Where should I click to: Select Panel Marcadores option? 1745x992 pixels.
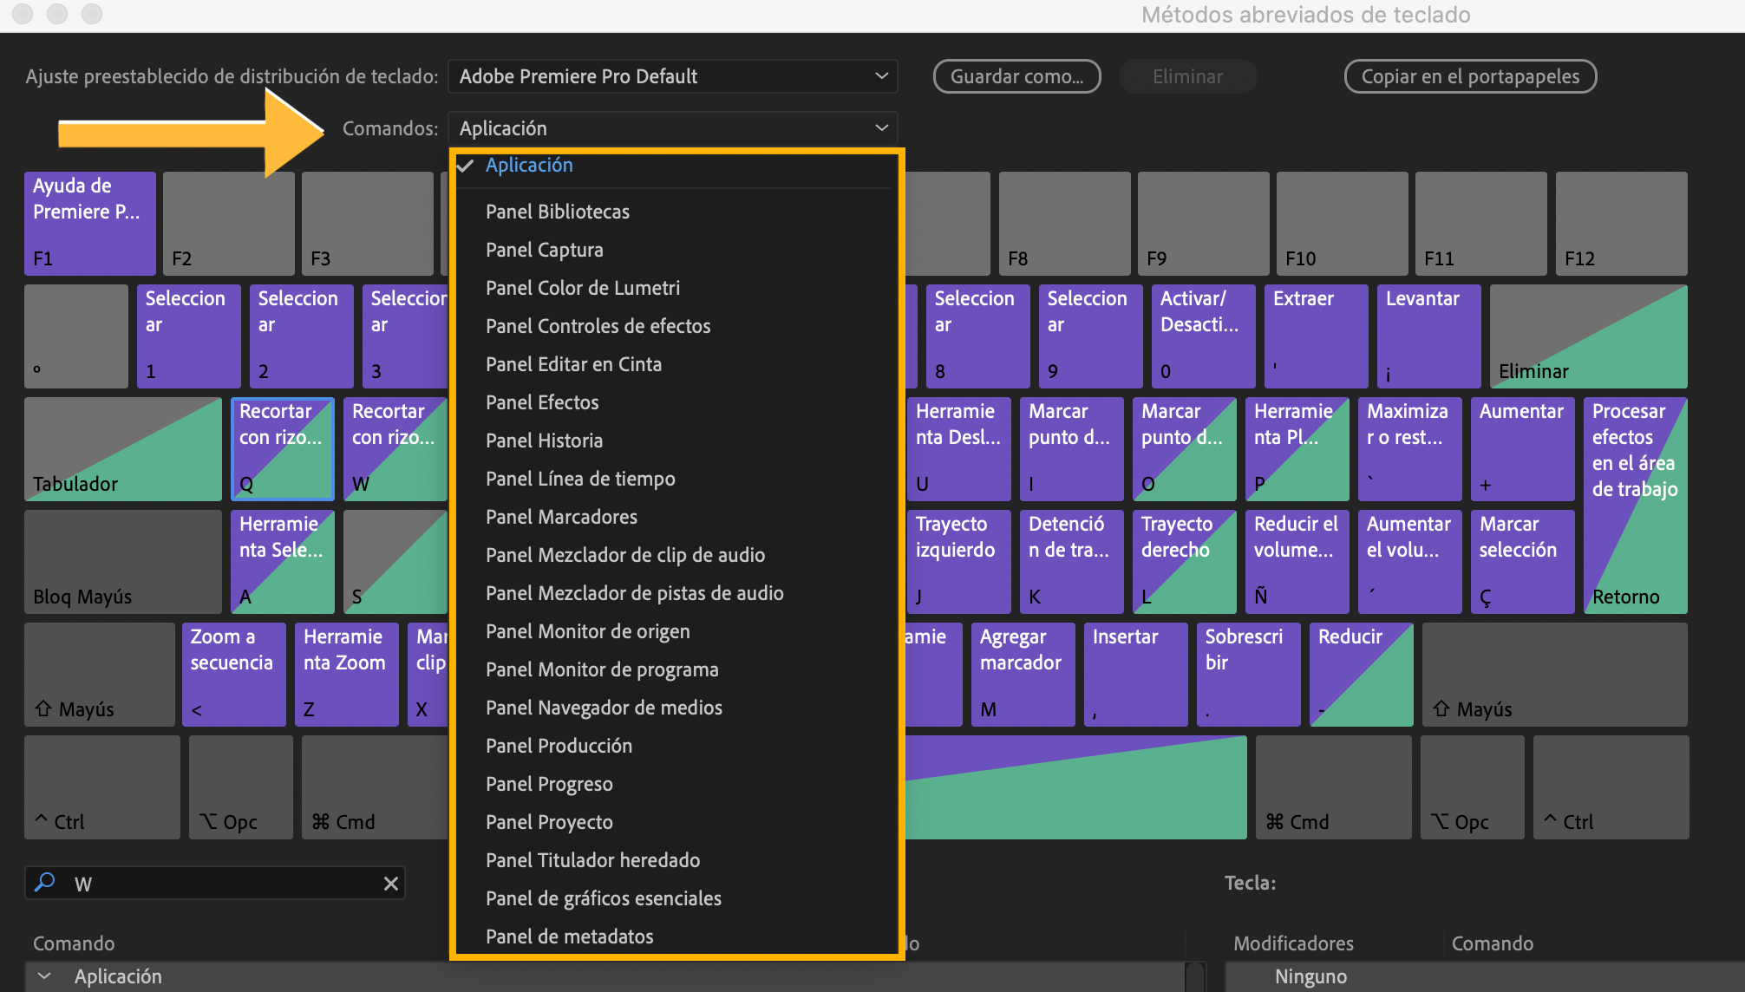click(561, 517)
